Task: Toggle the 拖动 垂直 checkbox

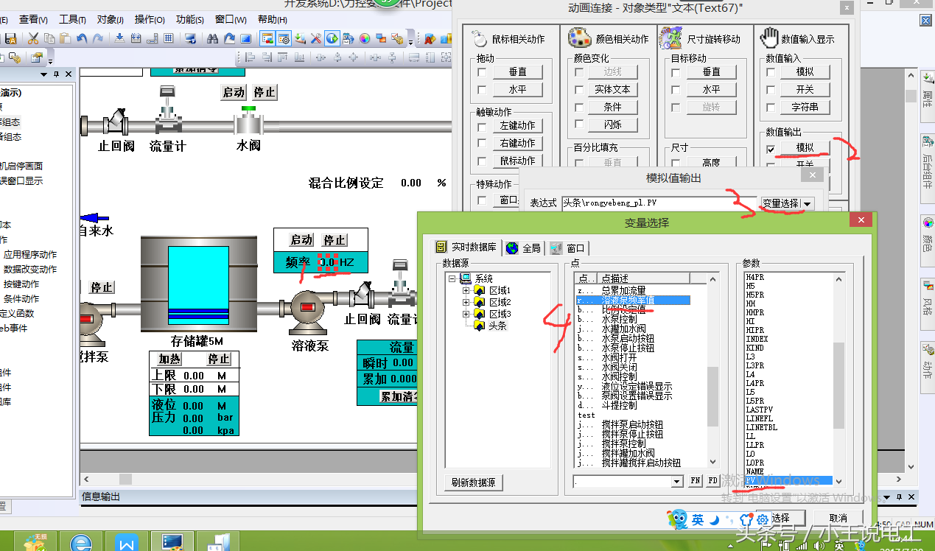Action: 482,72
